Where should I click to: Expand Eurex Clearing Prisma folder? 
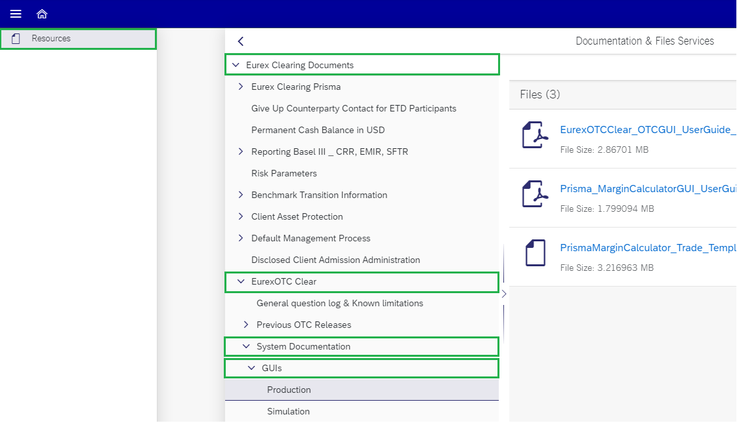point(241,87)
